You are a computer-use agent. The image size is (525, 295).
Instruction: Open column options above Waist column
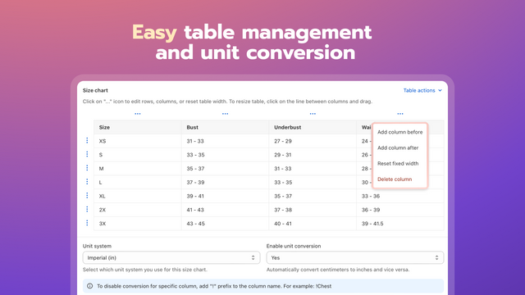tap(400, 114)
